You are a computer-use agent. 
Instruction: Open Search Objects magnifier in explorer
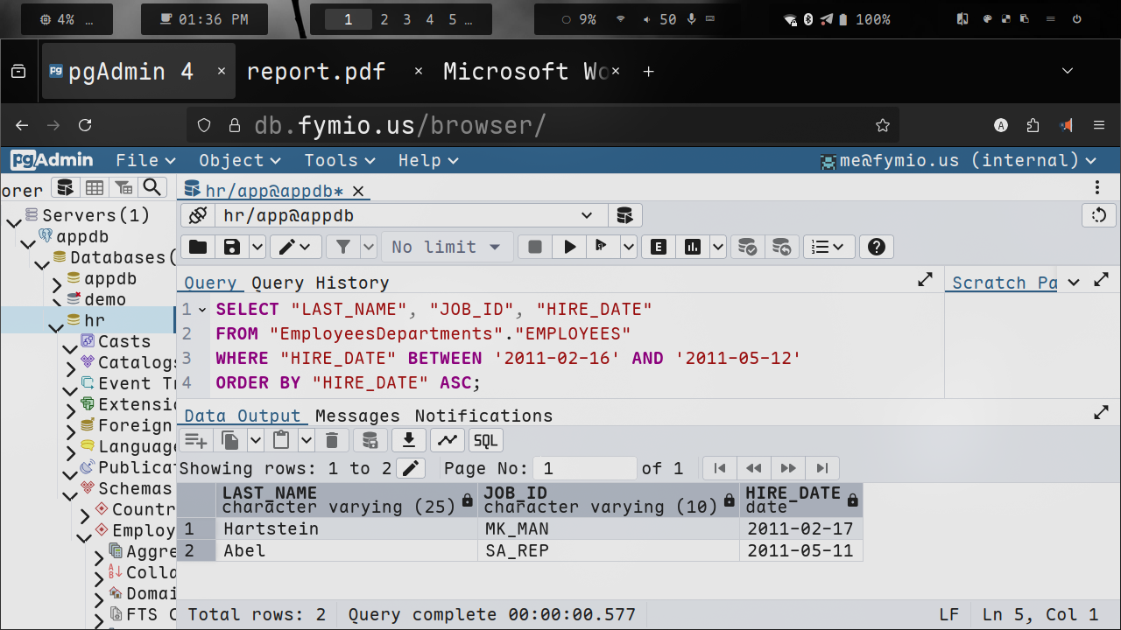(152, 188)
